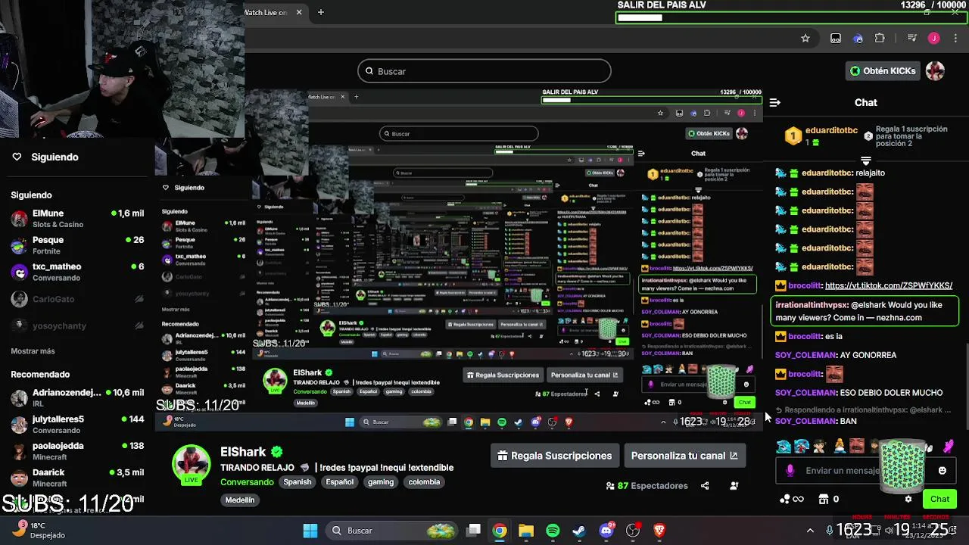The height and width of the screenshot is (545, 969).
Task: Open ElMune channel in sidebar
Action: point(77,219)
